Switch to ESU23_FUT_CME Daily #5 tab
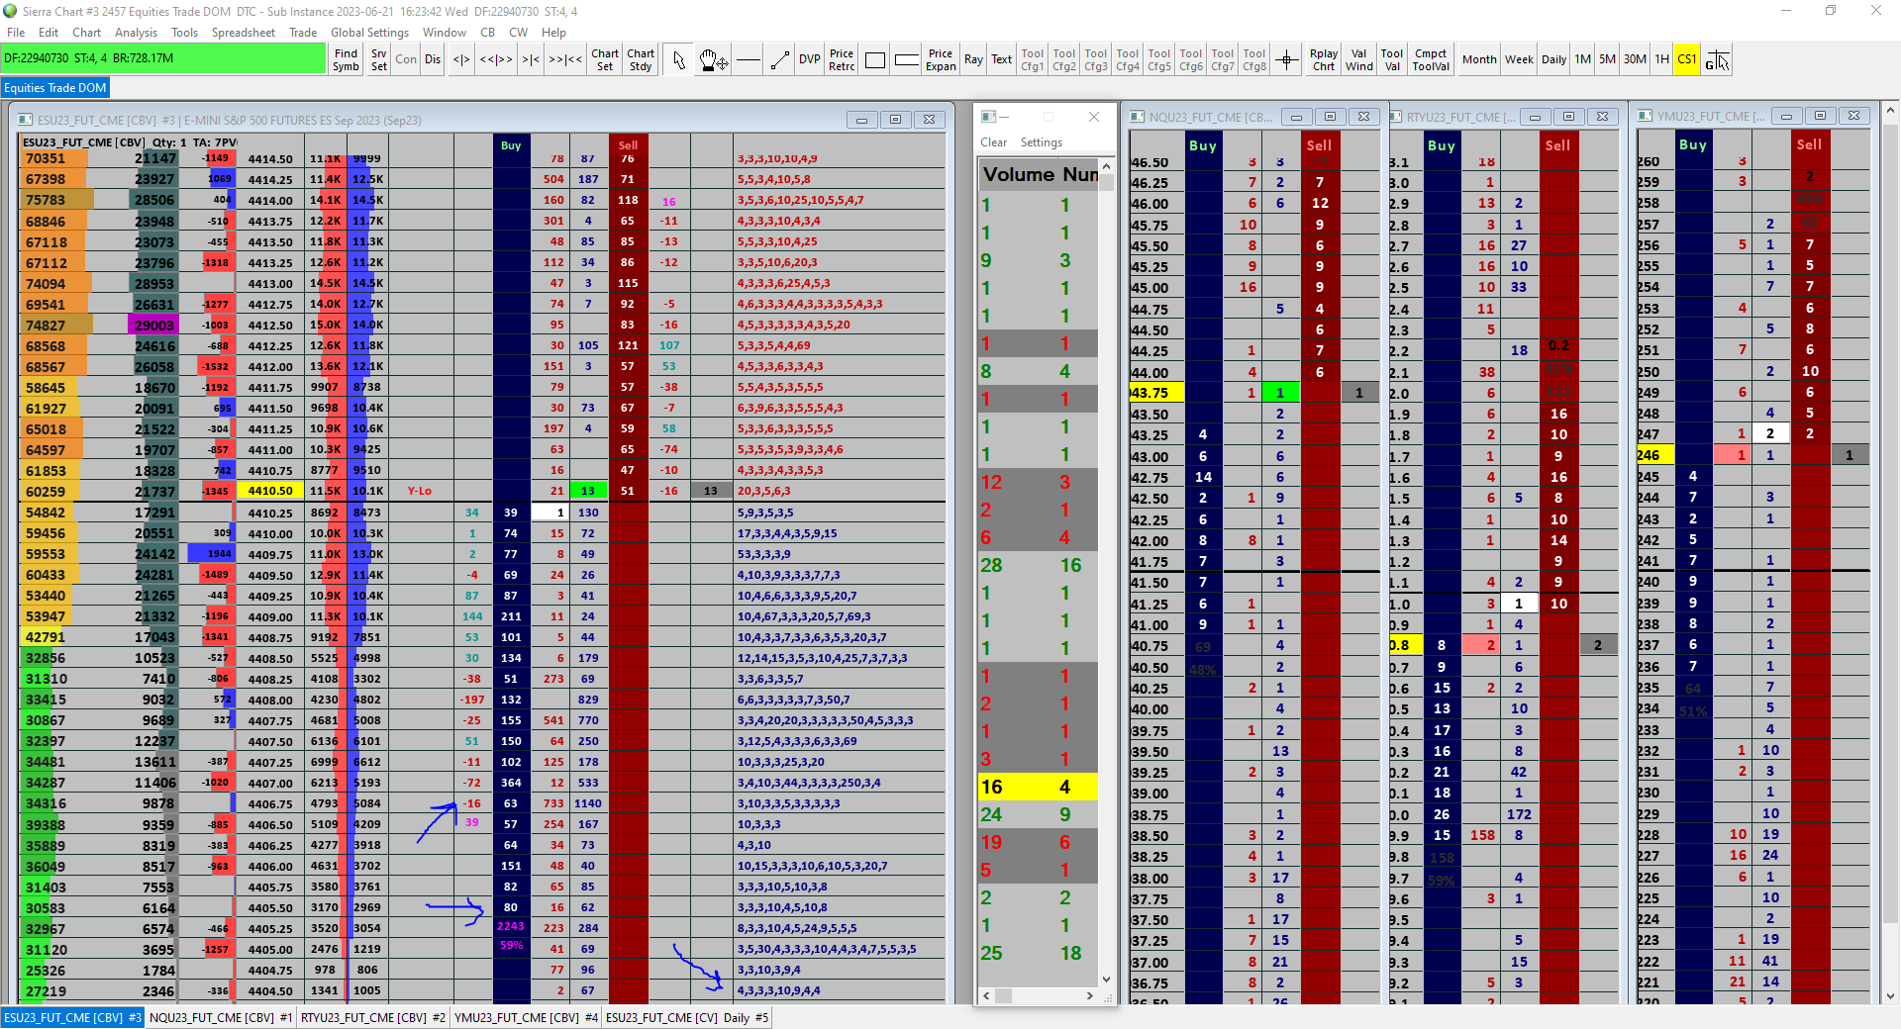The image size is (1901, 1029). pyautogui.click(x=686, y=1017)
